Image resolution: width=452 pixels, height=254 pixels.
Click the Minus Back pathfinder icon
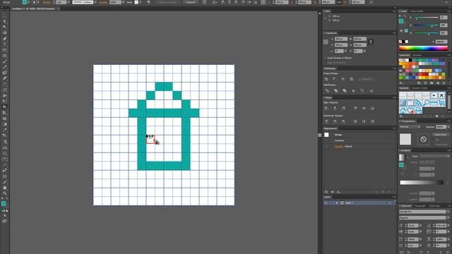click(371, 91)
